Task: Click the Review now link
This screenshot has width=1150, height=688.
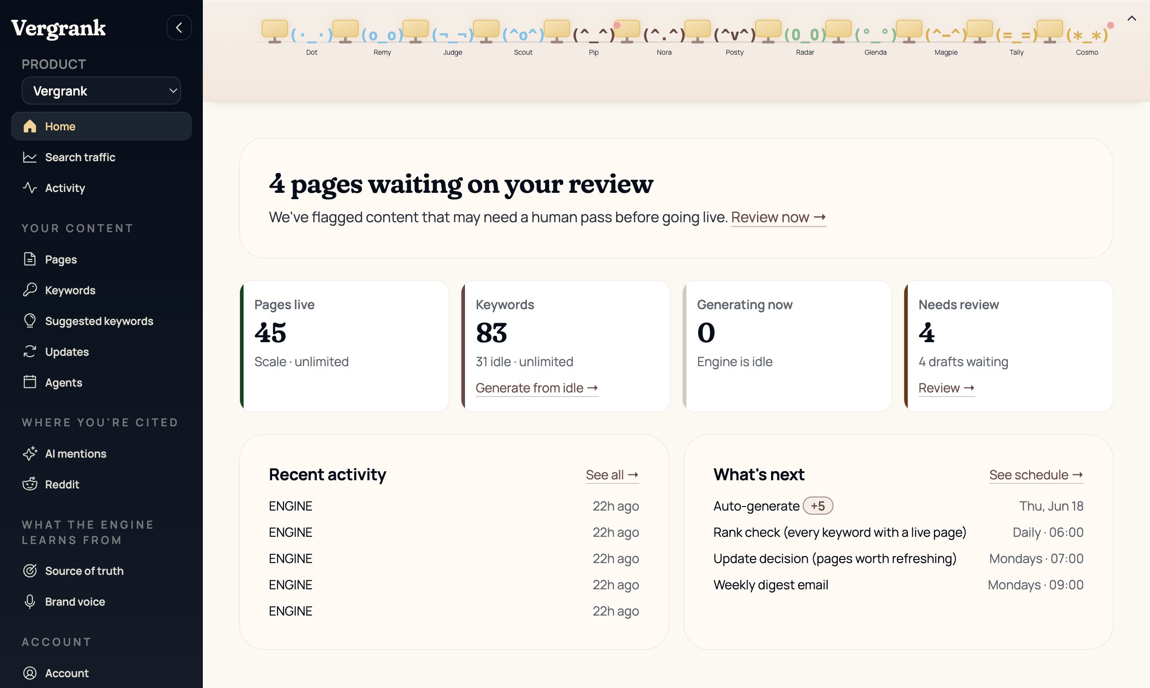Action: 779,217
